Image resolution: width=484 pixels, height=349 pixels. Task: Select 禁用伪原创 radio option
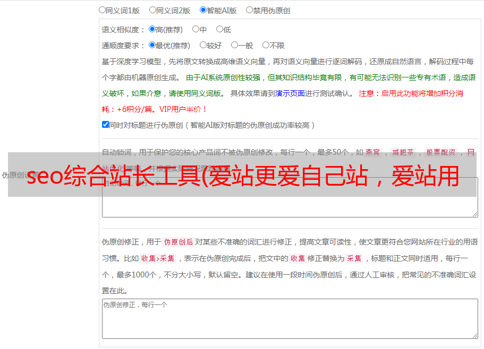(249, 10)
